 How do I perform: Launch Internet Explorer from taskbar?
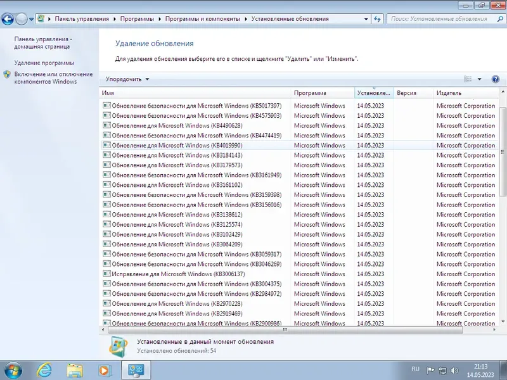click(44, 370)
